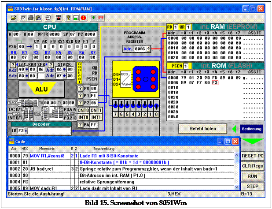The height and width of the screenshot is (209, 272).
Task: Click the Bedienung button
Action: coord(251,129)
